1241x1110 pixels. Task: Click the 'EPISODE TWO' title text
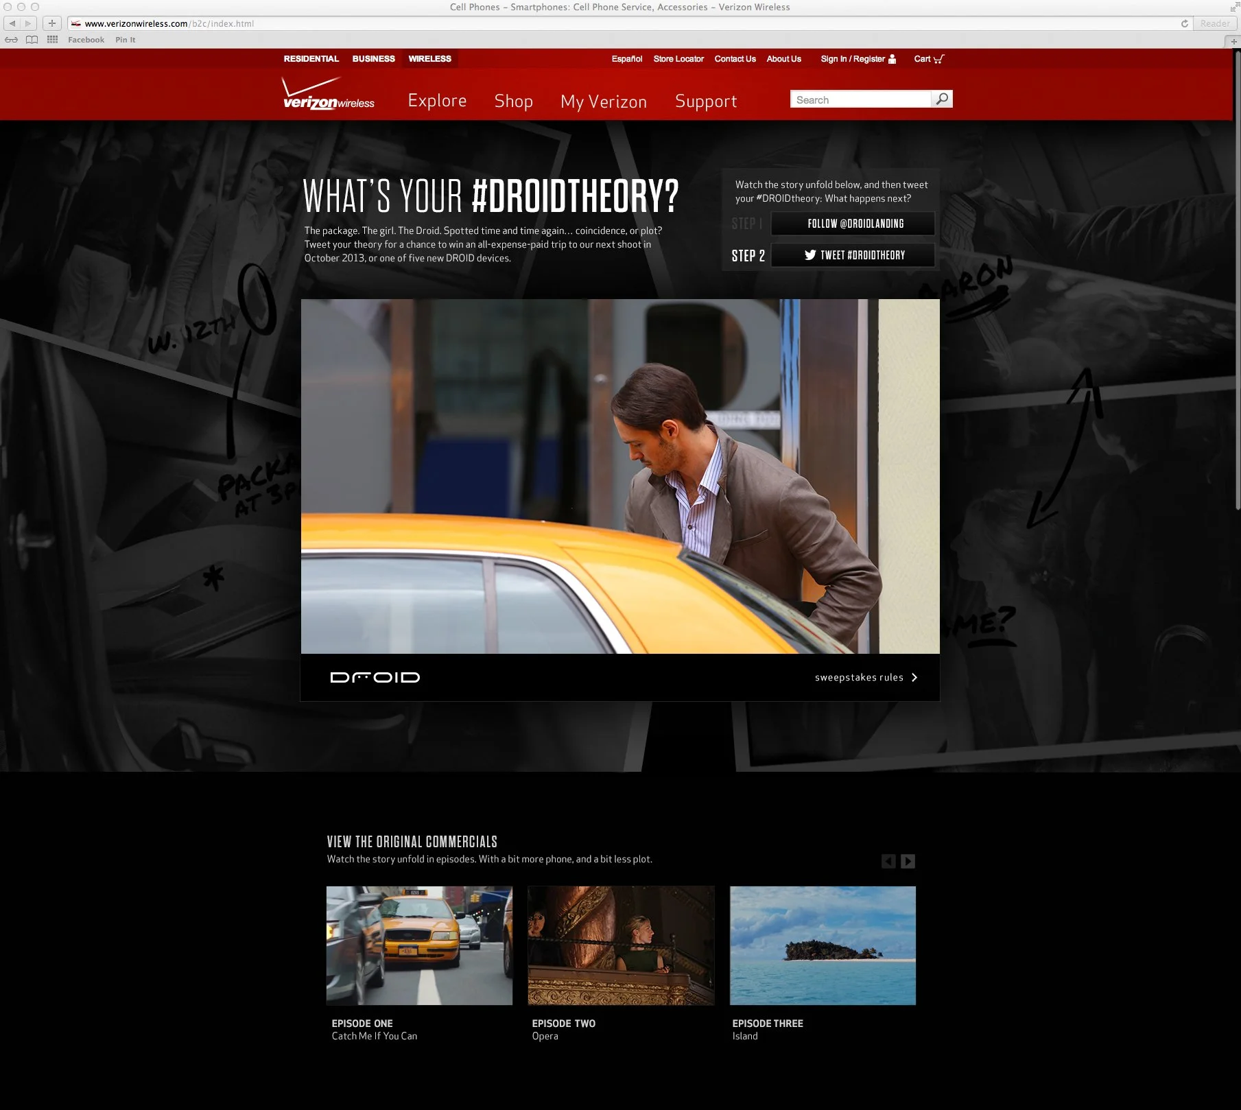564,1024
